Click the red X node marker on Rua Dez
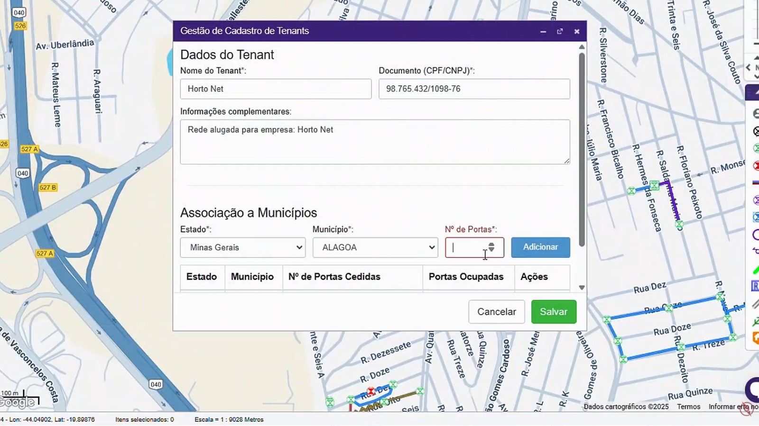The image size is (759, 426). click(371, 391)
